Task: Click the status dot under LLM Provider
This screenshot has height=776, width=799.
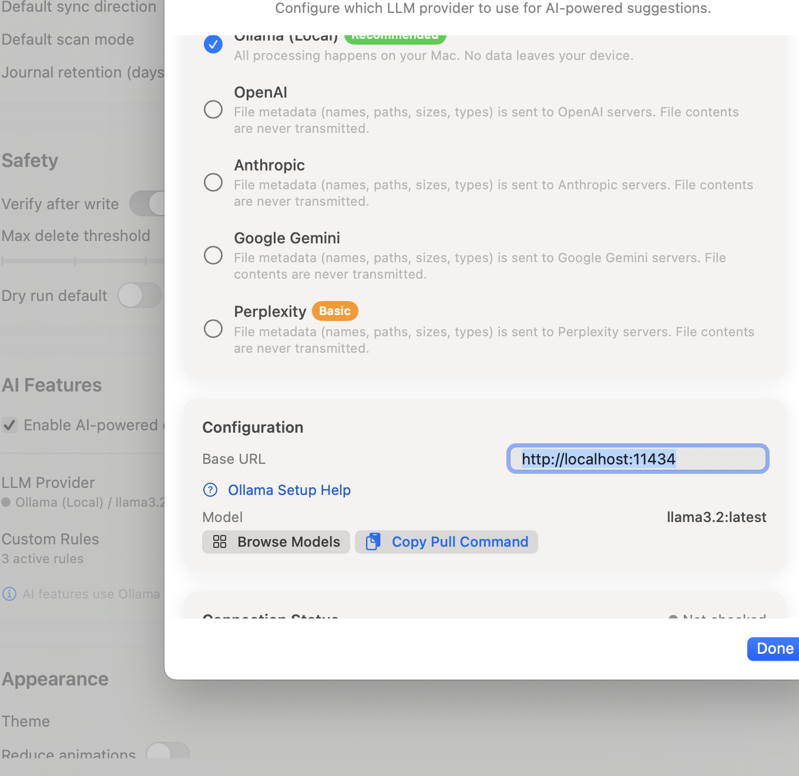Action: tap(6, 502)
